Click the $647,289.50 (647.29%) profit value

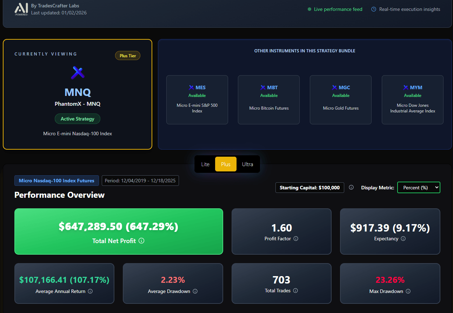[x=119, y=227]
